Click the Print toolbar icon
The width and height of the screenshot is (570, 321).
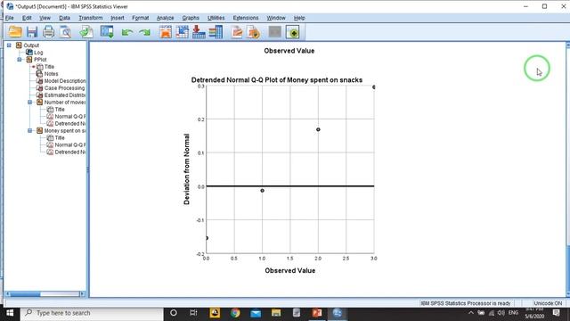(x=48, y=32)
